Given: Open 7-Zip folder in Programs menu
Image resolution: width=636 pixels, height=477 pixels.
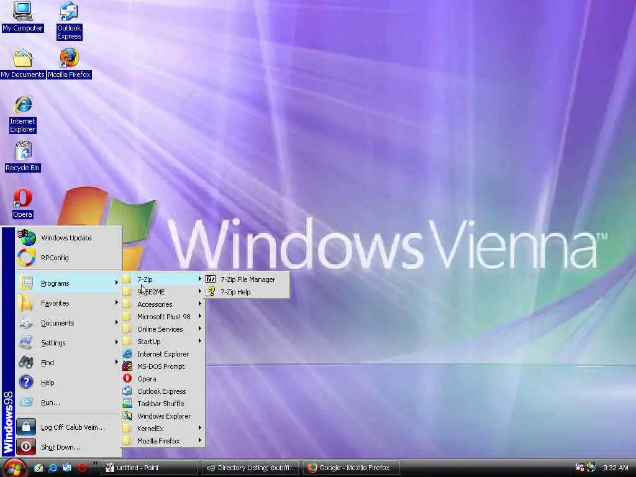Looking at the screenshot, I should [163, 279].
